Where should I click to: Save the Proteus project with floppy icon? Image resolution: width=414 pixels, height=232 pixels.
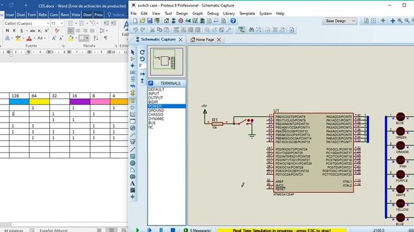(x=149, y=21)
